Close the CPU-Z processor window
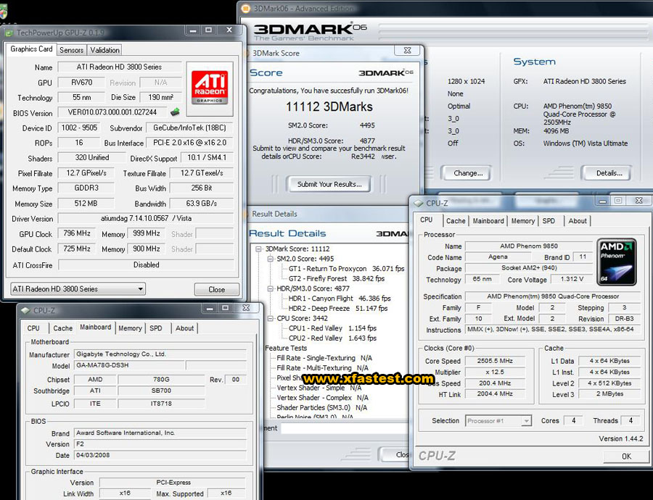This screenshot has width=653, height=500. coord(638,201)
